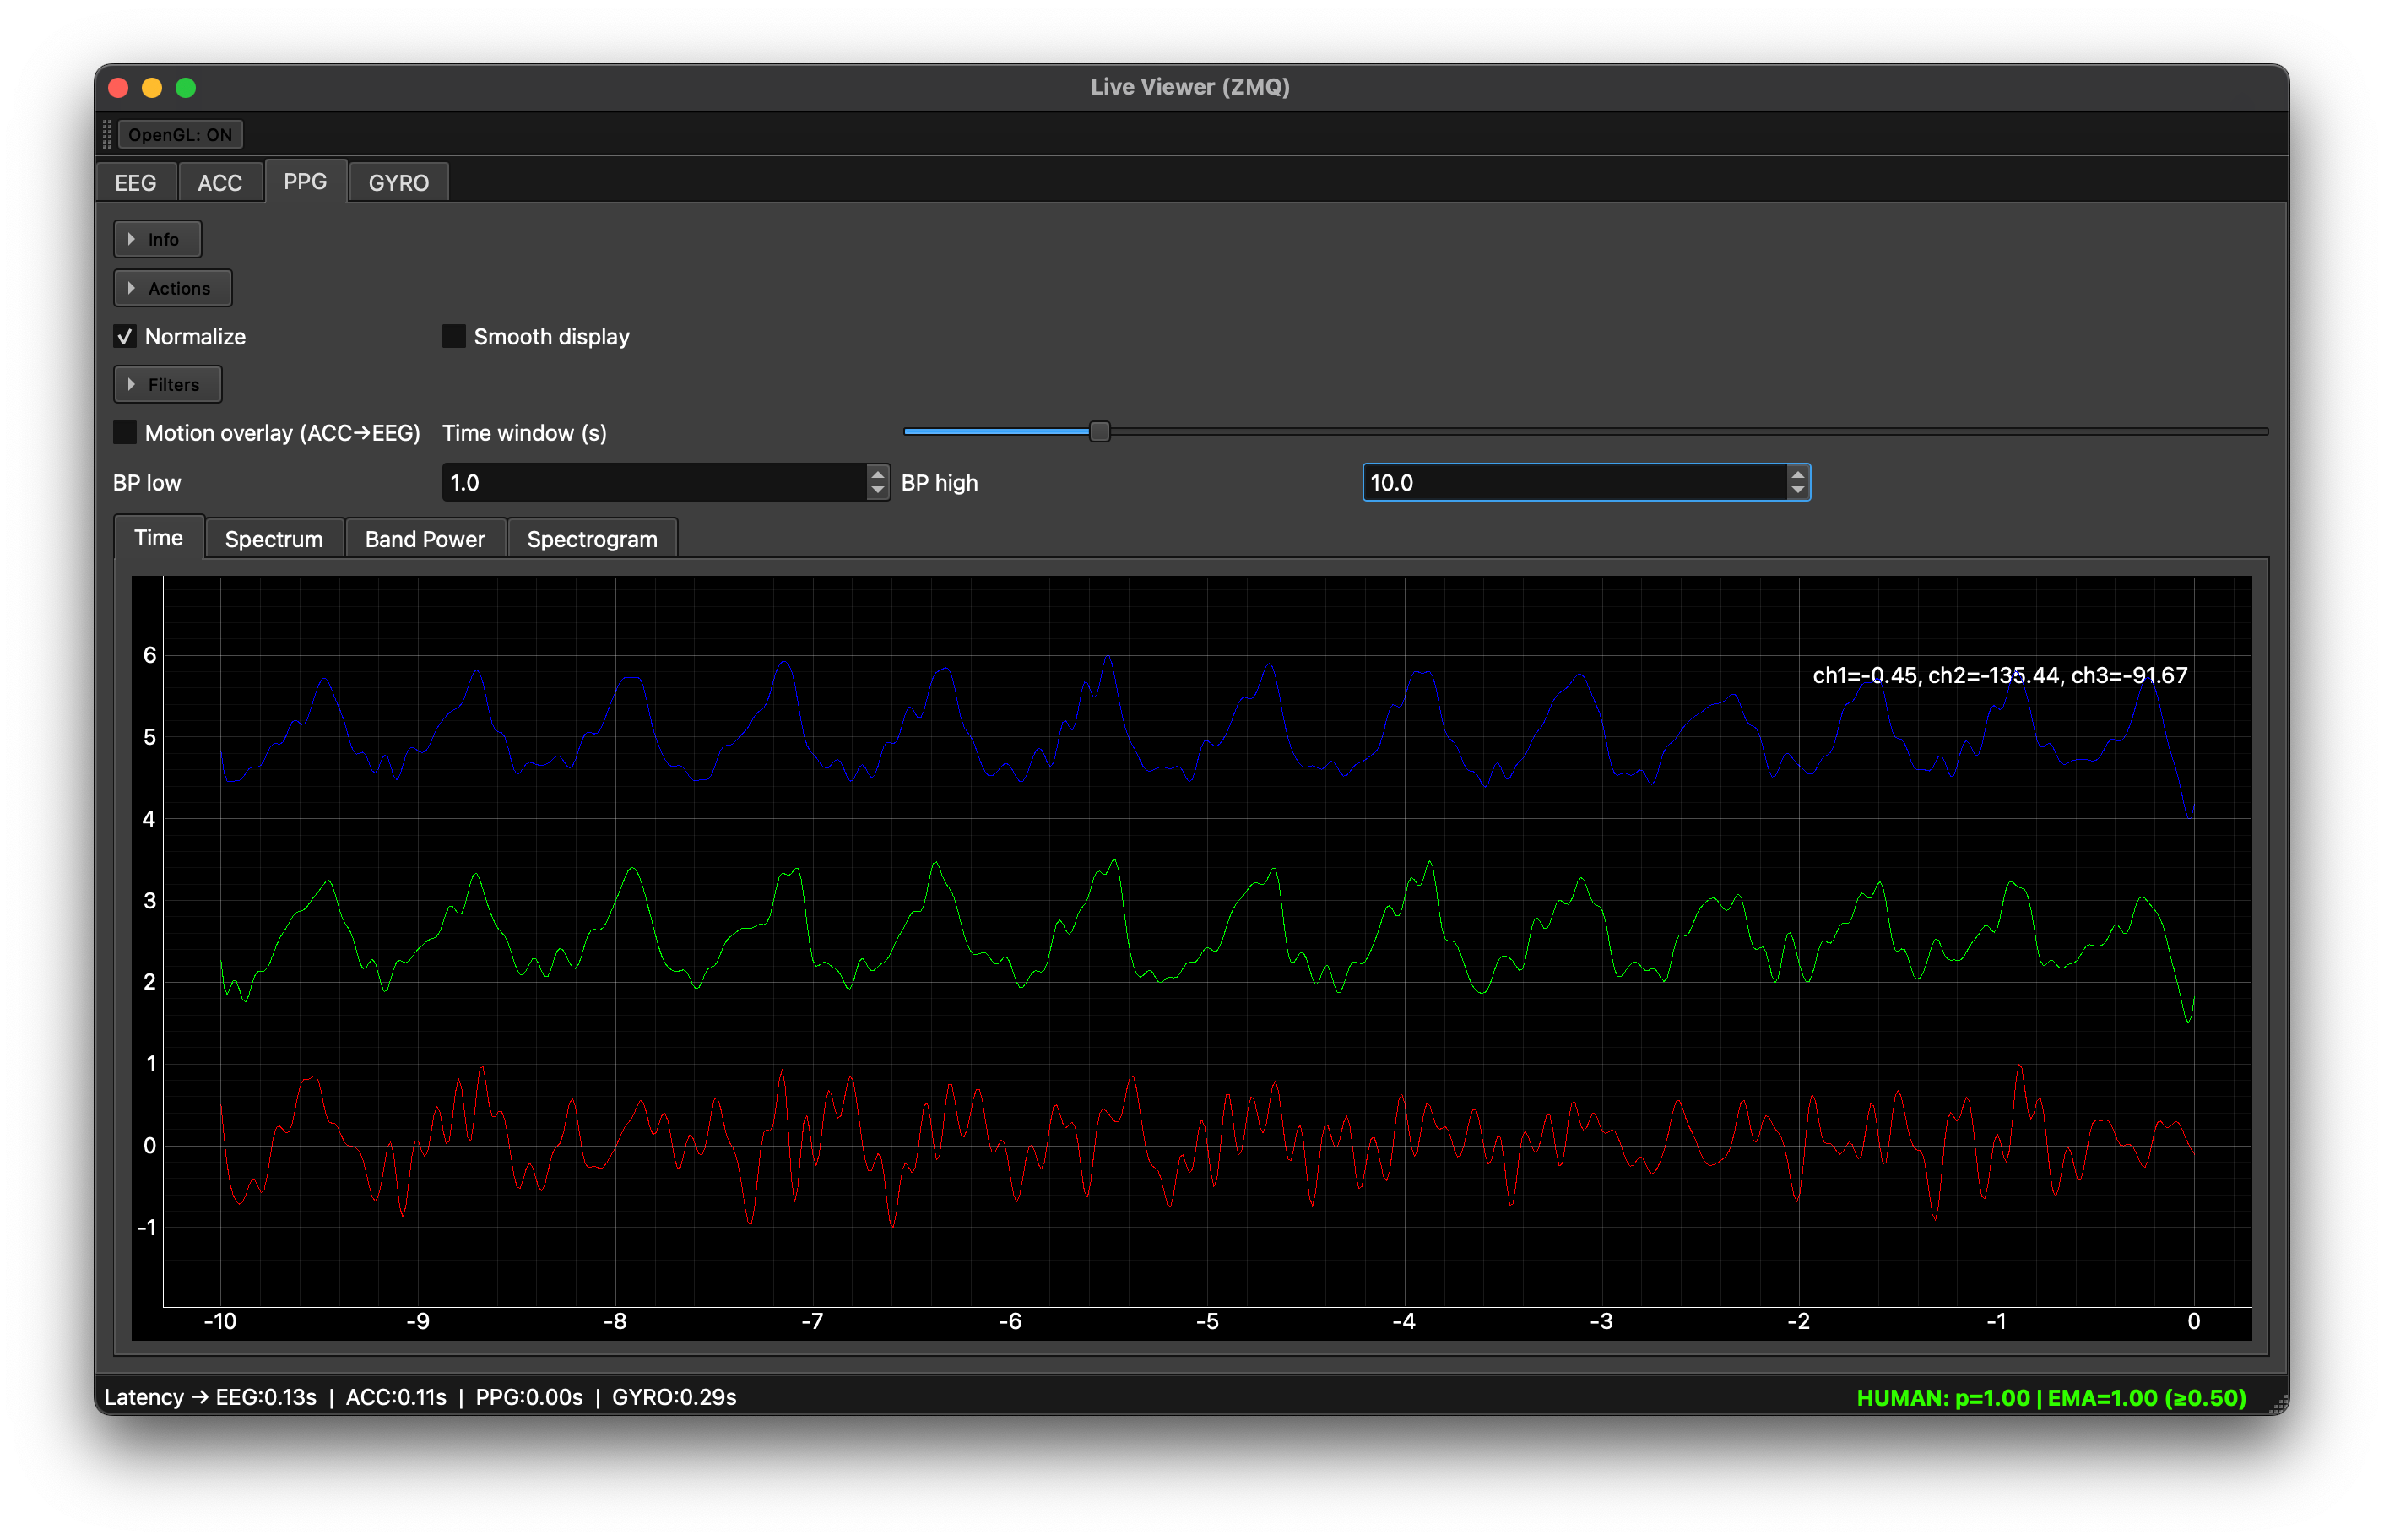Grab the toolbar drag handle
2384x1540 pixels.
point(106,133)
